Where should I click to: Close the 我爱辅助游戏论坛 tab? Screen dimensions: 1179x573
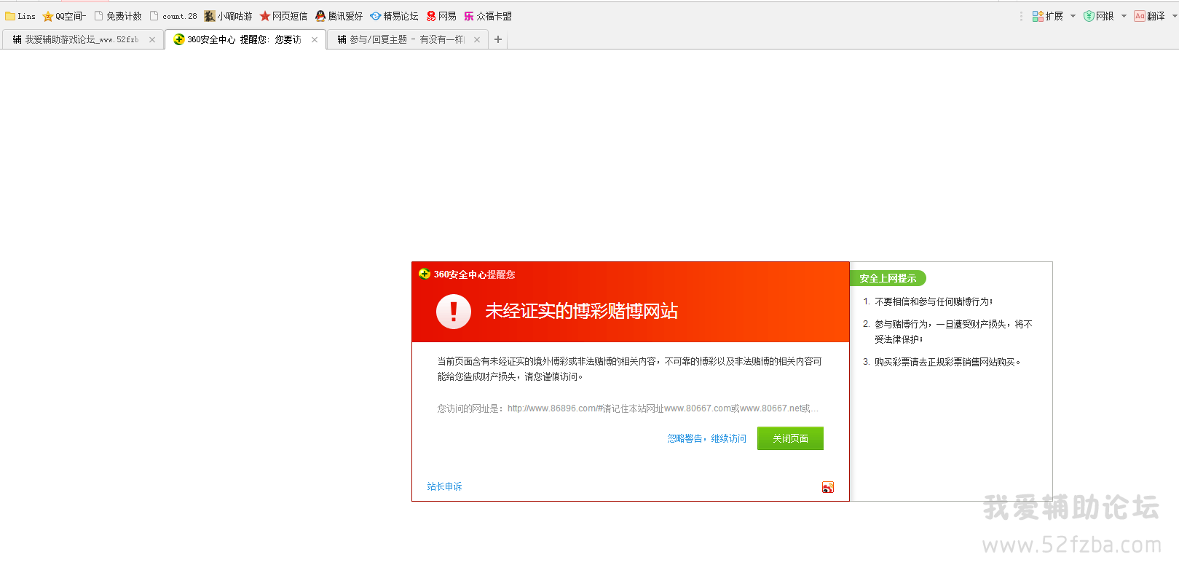coord(152,39)
